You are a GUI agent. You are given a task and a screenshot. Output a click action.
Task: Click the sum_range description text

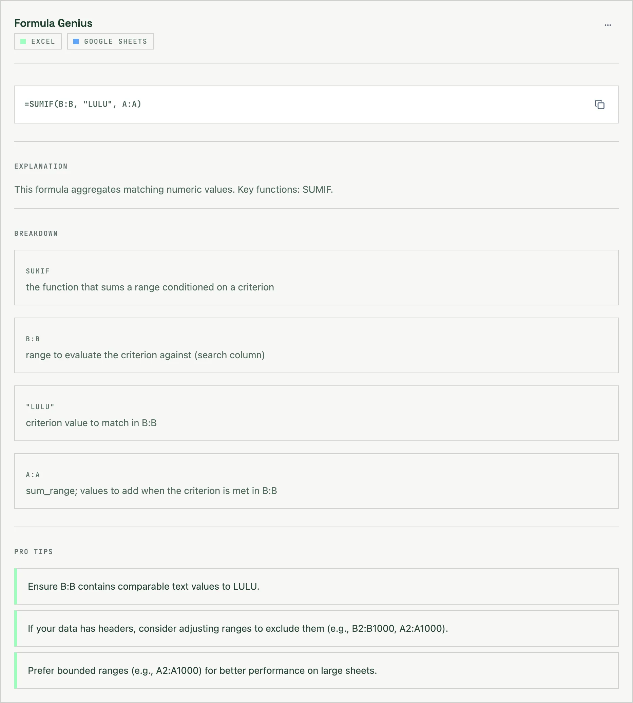click(151, 491)
